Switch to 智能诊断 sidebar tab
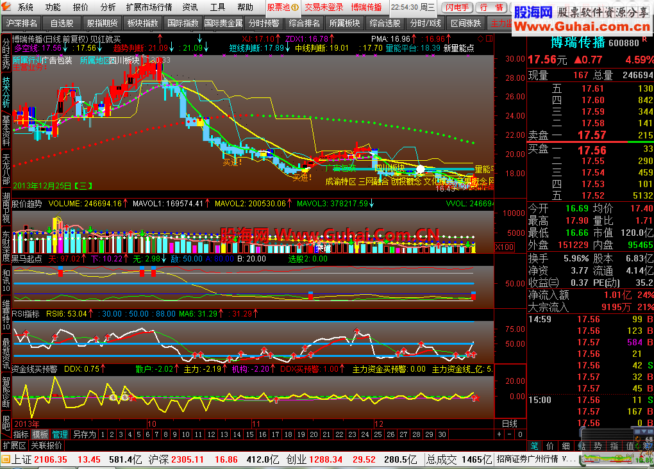 [6, 392]
